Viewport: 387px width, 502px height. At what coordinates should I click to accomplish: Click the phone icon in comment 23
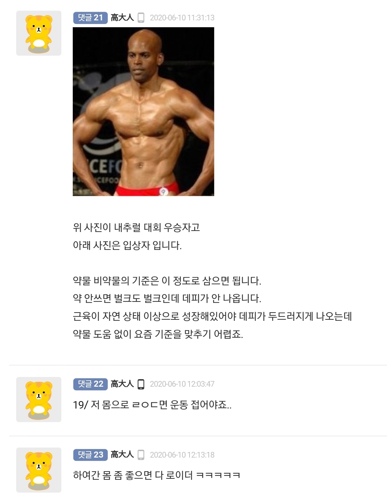pyautogui.click(x=141, y=455)
